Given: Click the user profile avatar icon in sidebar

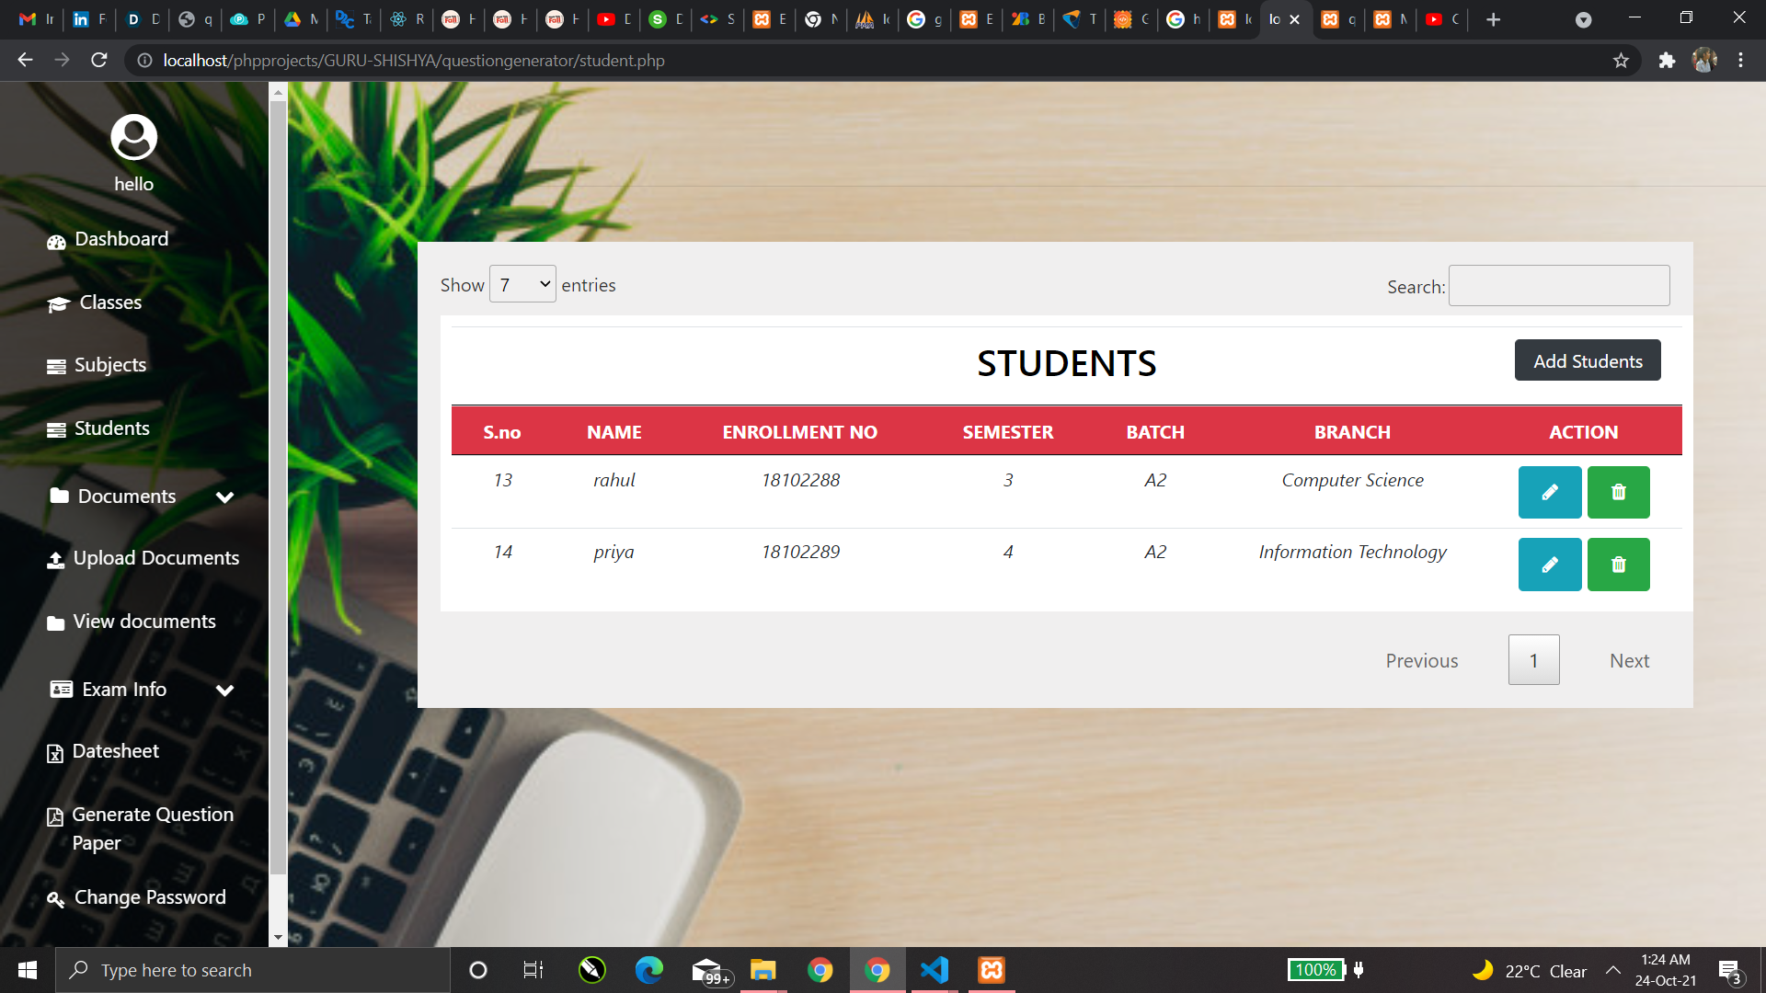Looking at the screenshot, I should 133,138.
